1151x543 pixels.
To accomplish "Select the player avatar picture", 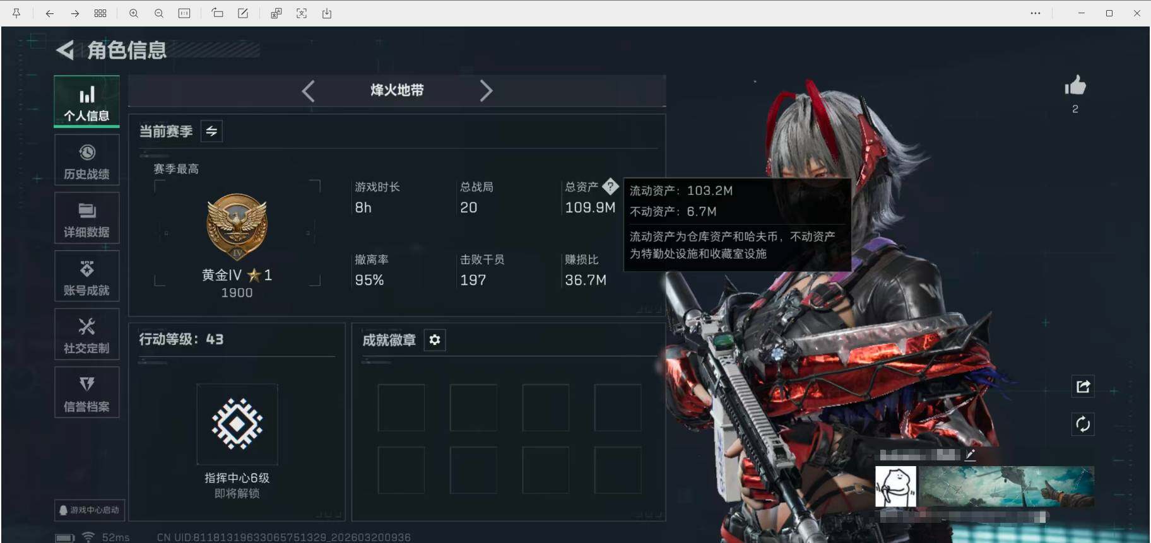I will pos(895,486).
